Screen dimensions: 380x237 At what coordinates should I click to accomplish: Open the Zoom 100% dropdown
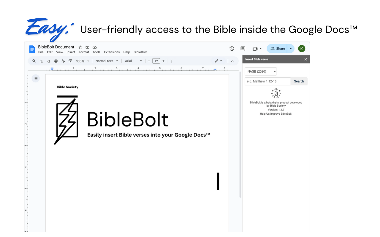point(83,61)
